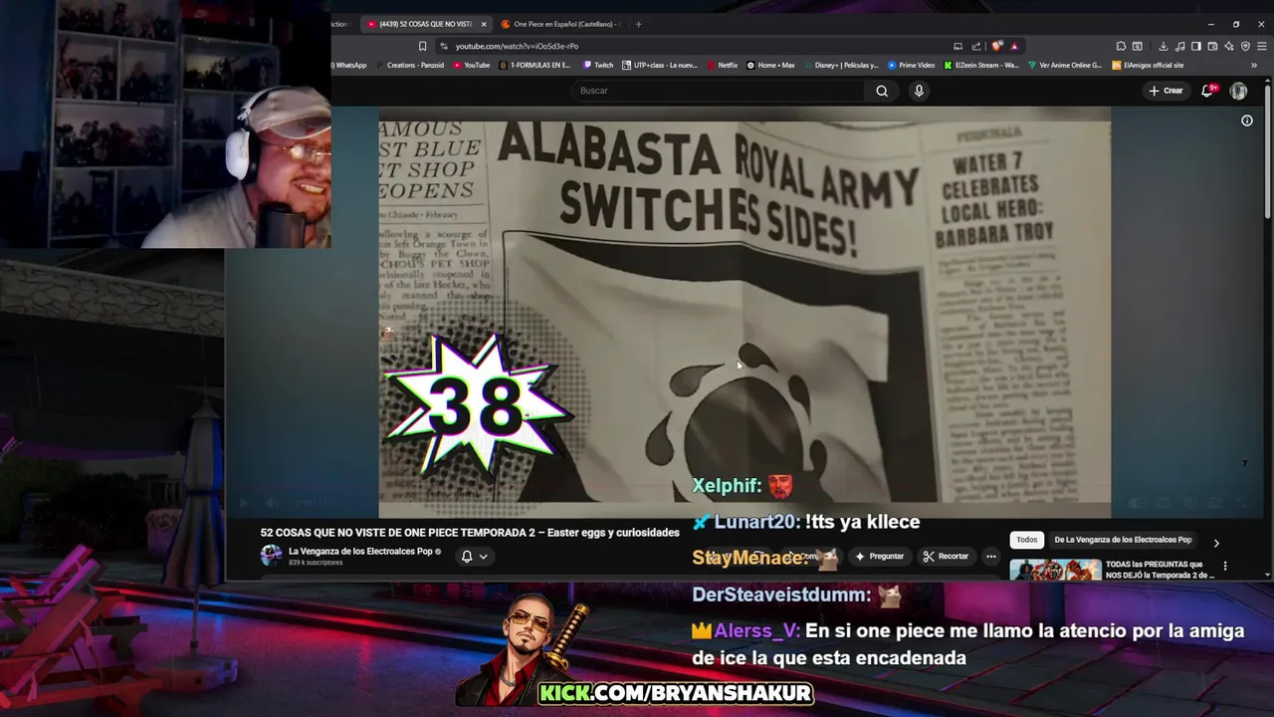Click the 839 k suscriptores text
Image resolution: width=1274 pixels, height=717 pixels.
coord(316,563)
